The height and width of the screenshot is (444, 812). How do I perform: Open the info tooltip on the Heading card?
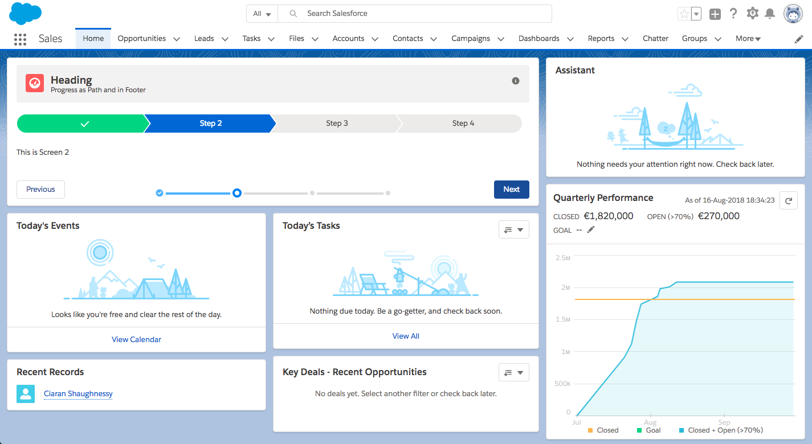pyautogui.click(x=516, y=81)
